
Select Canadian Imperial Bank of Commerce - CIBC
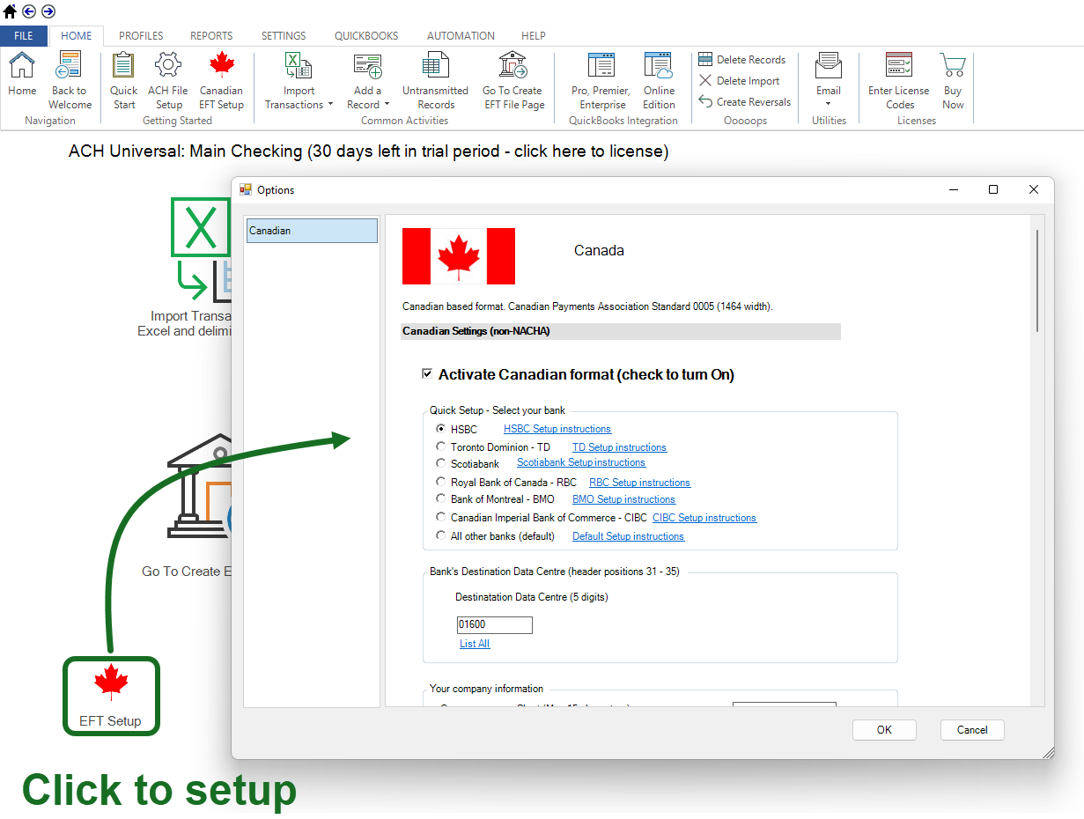(x=441, y=518)
